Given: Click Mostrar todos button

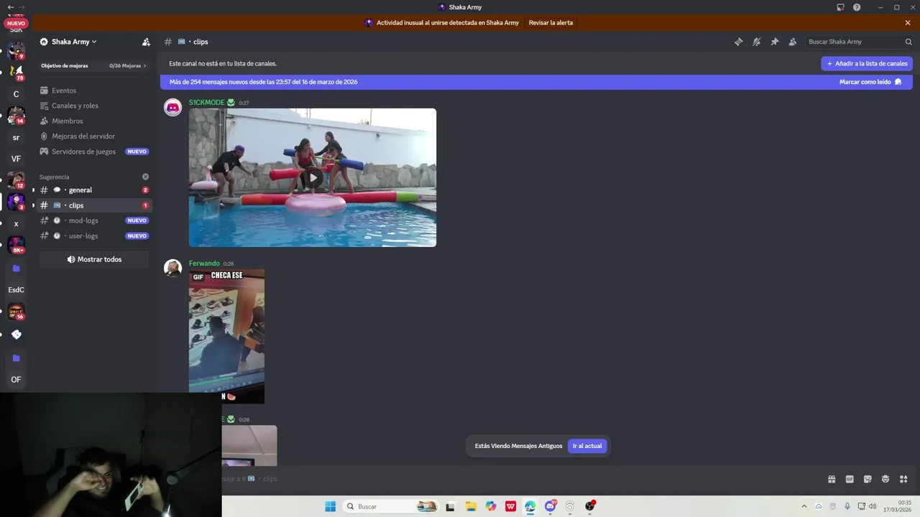Looking at the screenshot, I should [94, 259].
